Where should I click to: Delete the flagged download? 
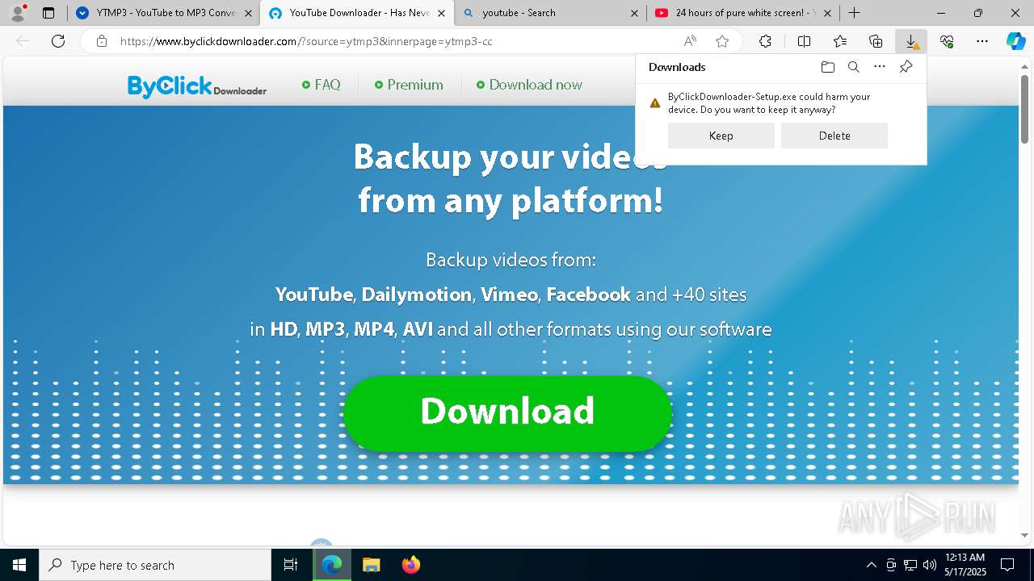[834, 136]
